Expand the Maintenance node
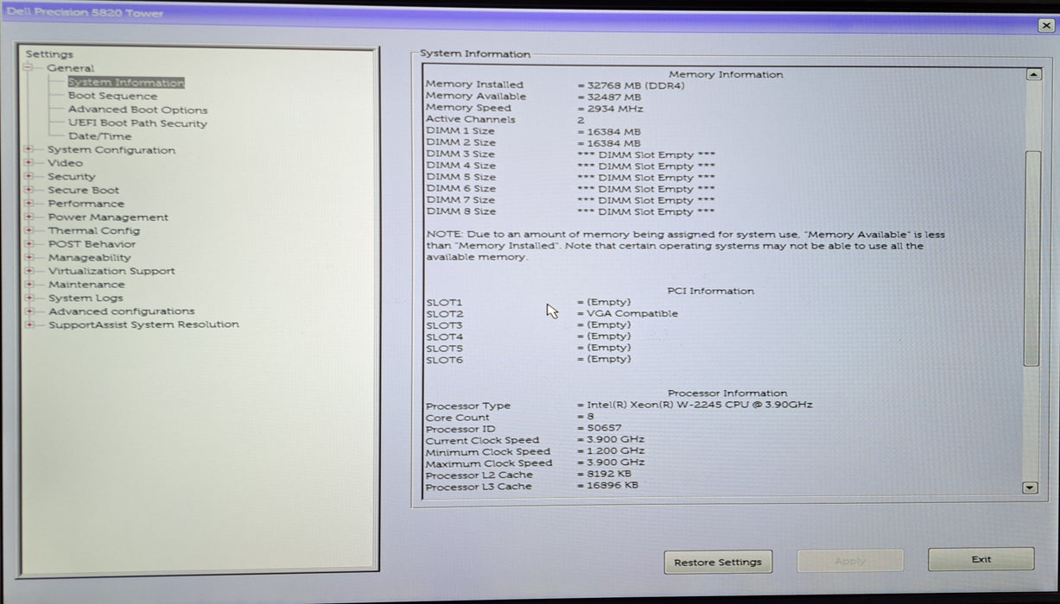The height and width of the screenshot is (604, 1060). [29, 284]
